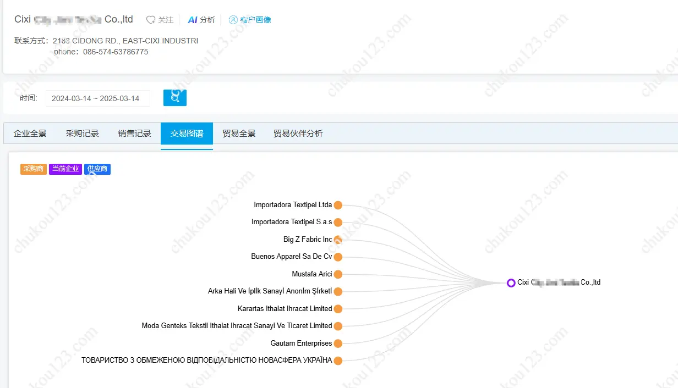Switch to the 企业全景 tab
This screenshot has width=678, height=388.
click(x=30, y=134)
